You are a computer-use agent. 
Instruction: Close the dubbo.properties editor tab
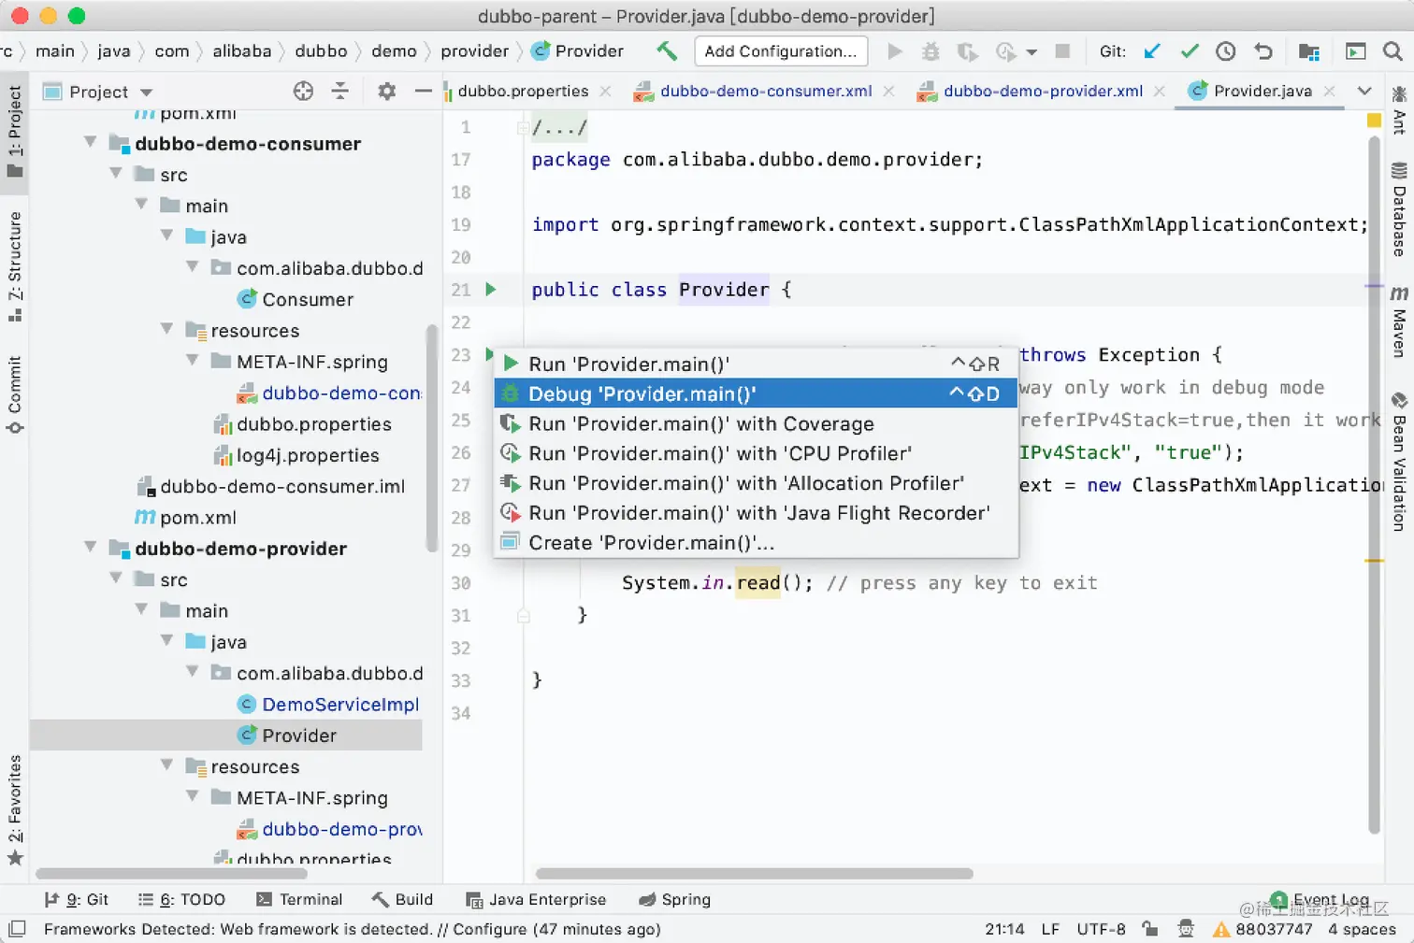(606, 91)
